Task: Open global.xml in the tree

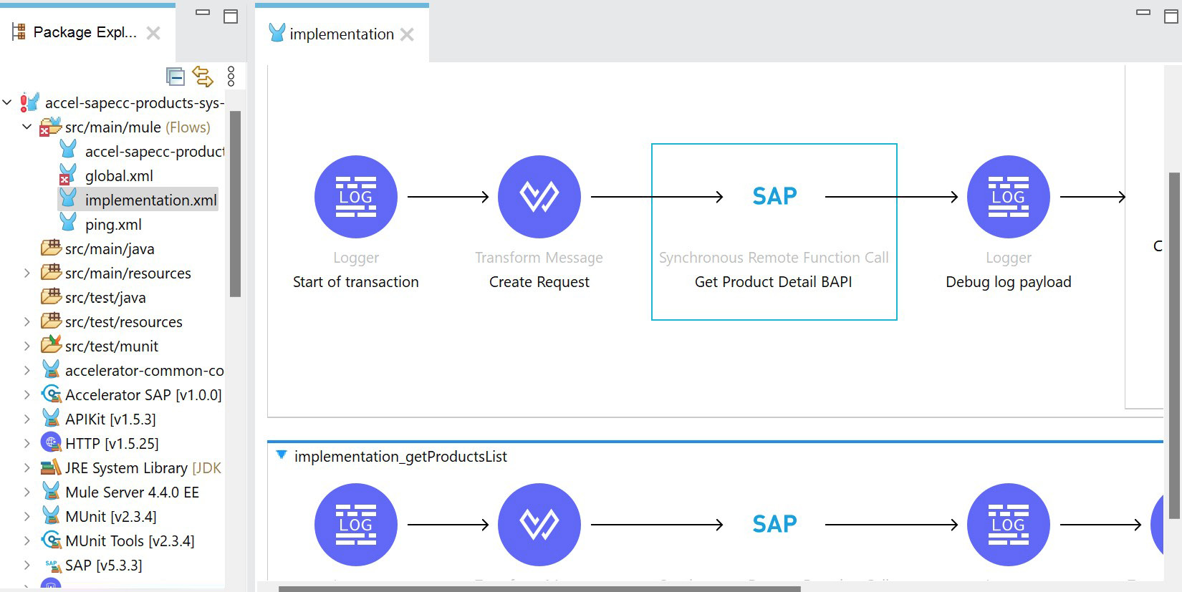Action: click(119, 176)
